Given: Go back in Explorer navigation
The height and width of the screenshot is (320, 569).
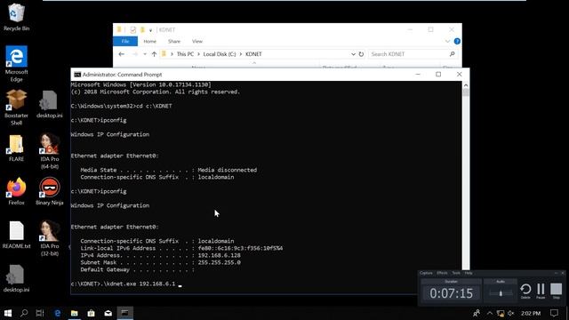Looking at the screenshot, I should pyautogui.click(x=121, y=54).
